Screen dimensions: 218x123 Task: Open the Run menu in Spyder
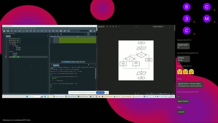click(15, 28)
